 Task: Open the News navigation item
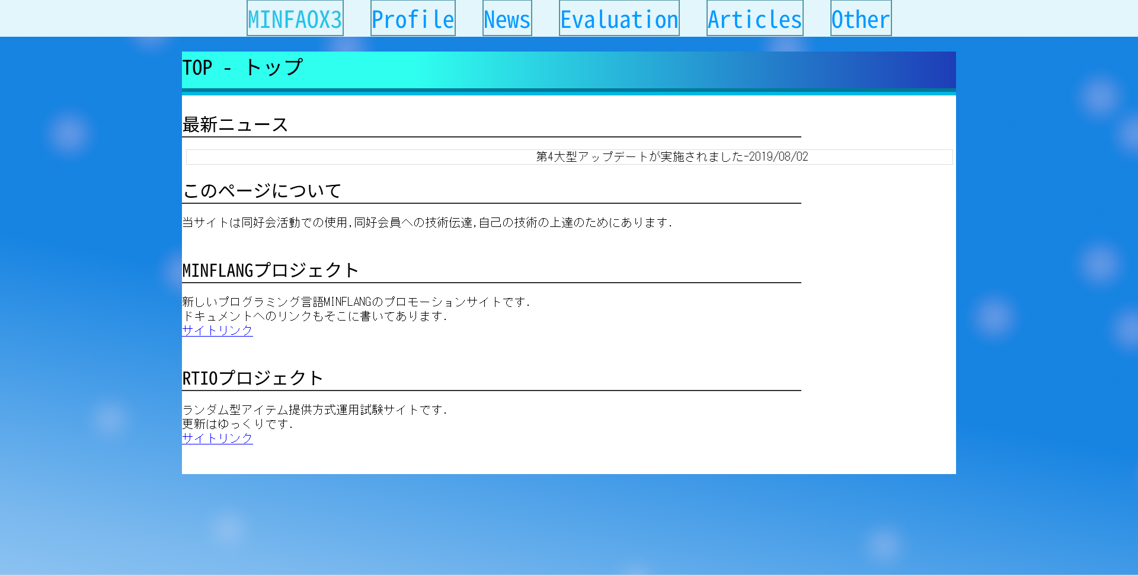pos(507,19)
